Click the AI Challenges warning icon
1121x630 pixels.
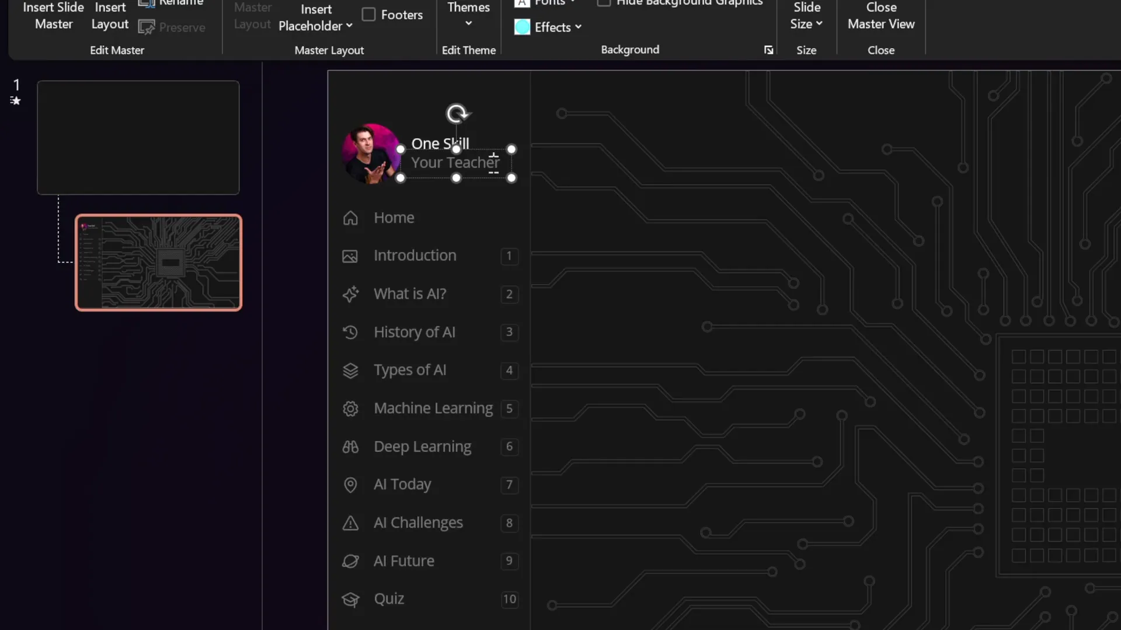point(350,523)
